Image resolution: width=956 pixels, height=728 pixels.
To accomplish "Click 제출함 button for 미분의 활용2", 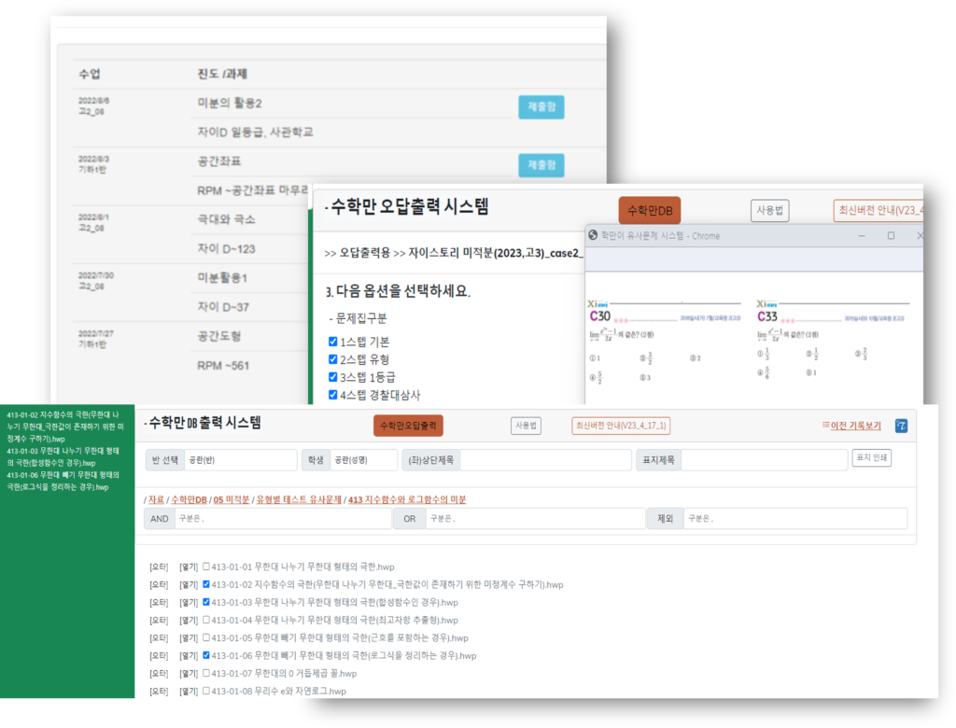I will click(x=541, y=107).
